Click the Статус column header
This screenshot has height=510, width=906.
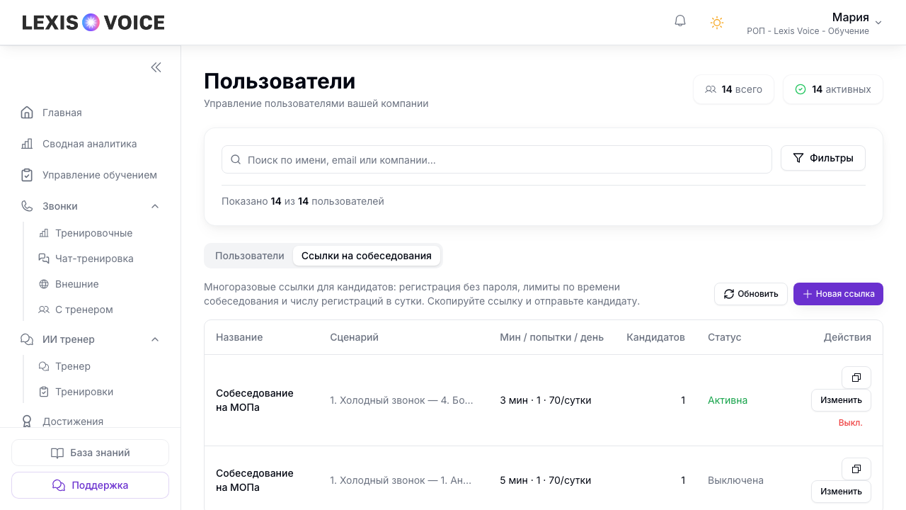click(x=724, y=337)
